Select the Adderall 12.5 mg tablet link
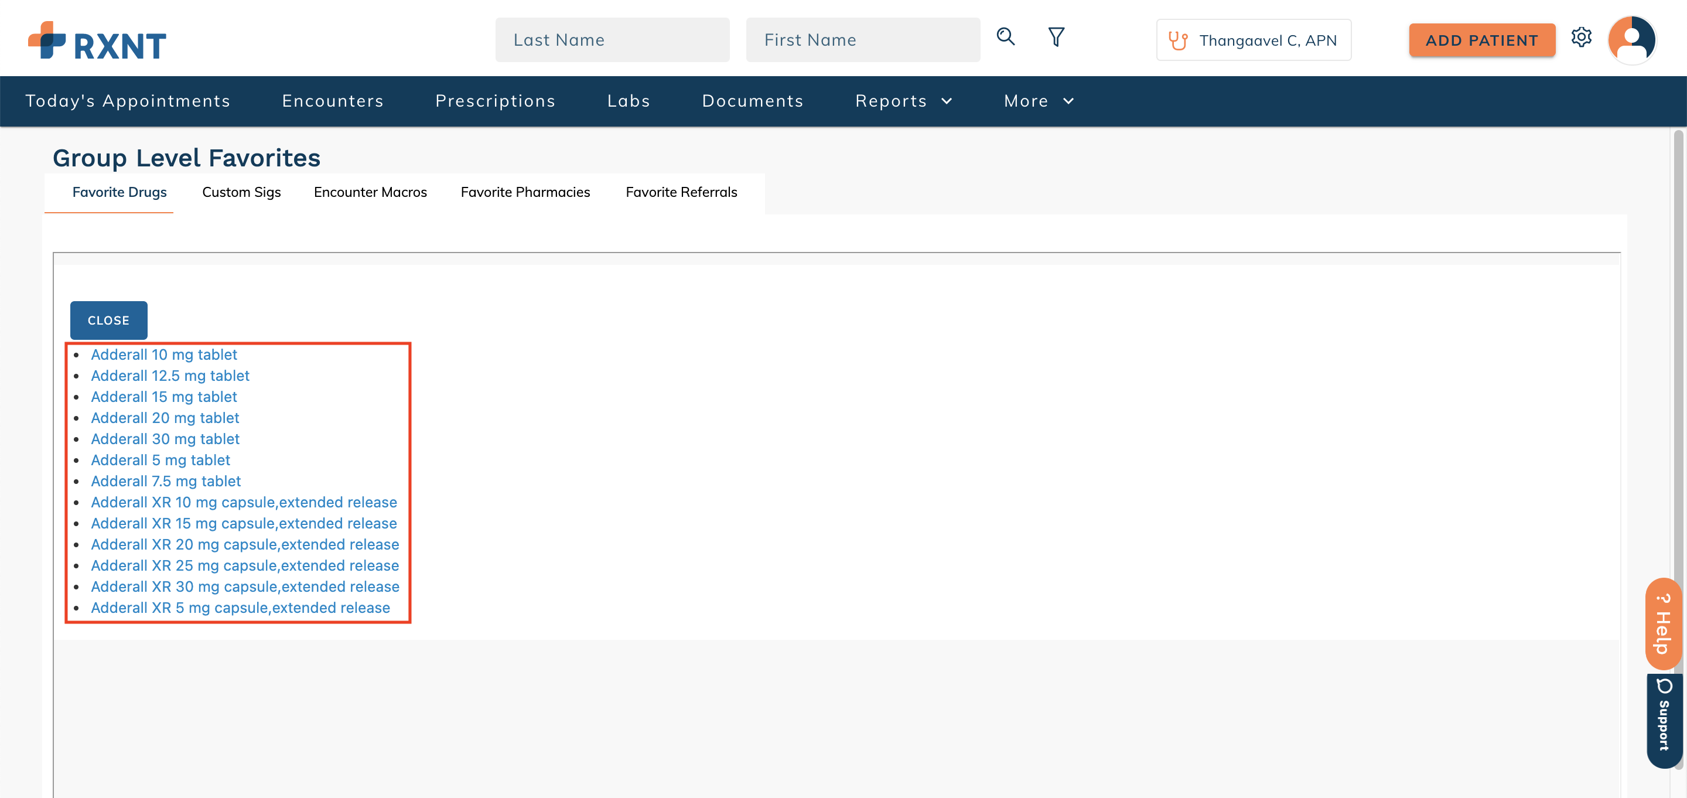The height and width of the screenshot is (798, 1687). [x=170, y=376]
